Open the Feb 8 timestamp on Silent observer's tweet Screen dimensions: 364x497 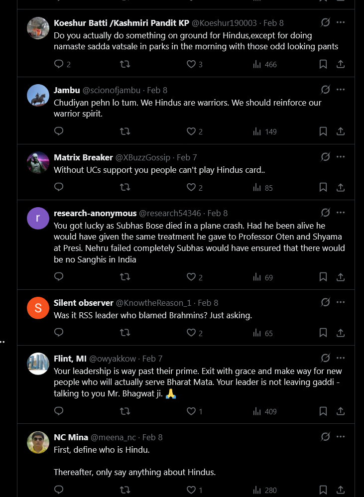click(x=208, y=303)
